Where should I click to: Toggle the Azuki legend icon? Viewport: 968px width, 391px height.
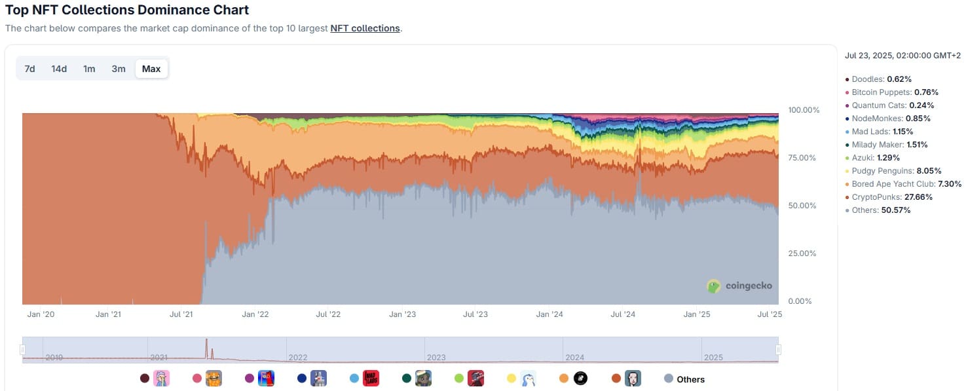pos(476,379)
